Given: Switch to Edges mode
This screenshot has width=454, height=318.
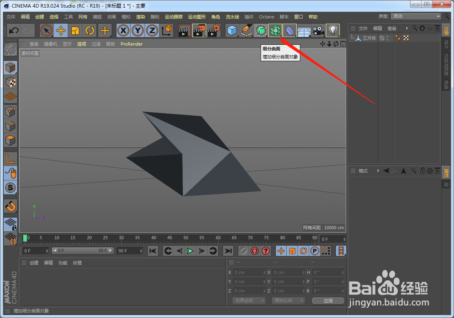Looking at the screenshot, I should [x=10, y=126].
